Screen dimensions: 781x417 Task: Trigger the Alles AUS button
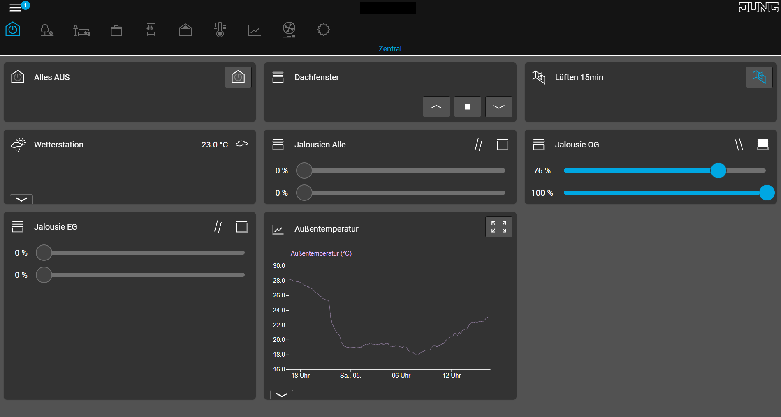238,77
